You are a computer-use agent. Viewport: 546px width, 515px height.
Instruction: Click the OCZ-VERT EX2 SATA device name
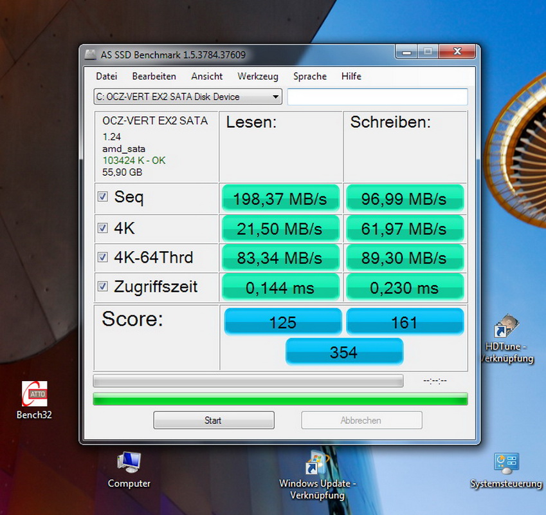[155, 120]
